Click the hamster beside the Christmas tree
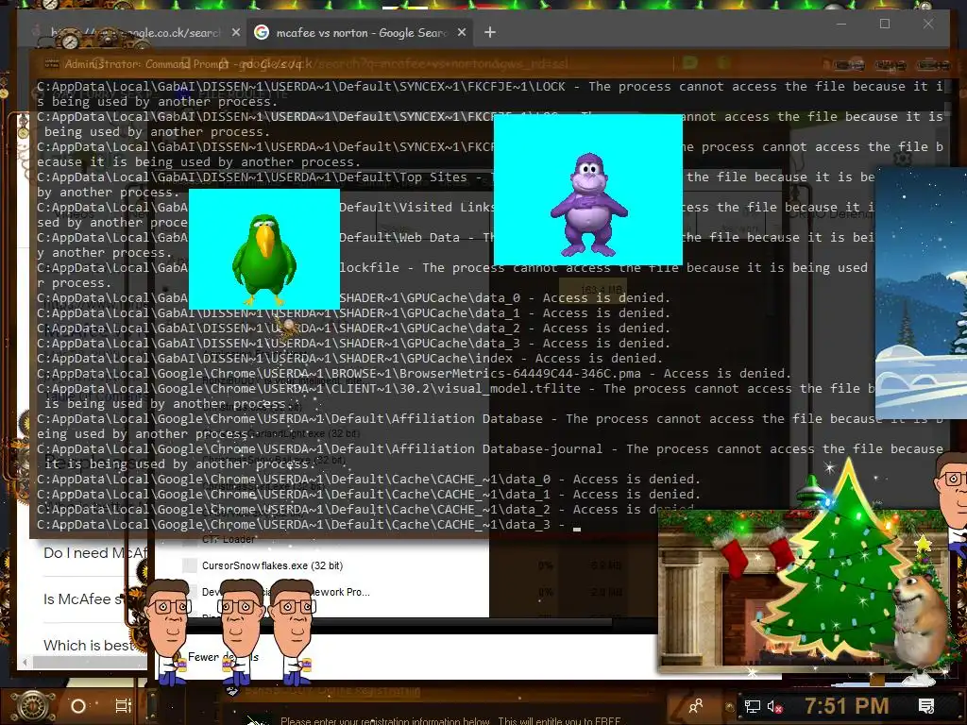Screen dimensions: 967x725 919,619
